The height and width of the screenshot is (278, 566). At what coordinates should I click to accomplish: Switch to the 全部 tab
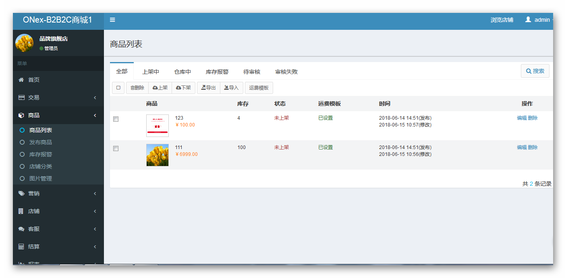(x=122, y=71)
